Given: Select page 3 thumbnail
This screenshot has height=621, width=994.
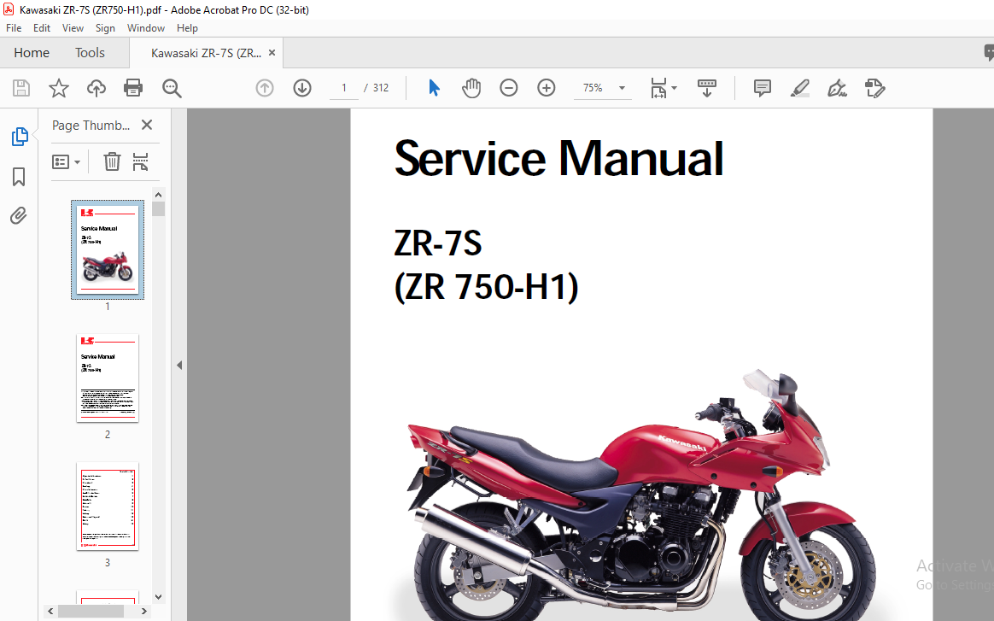Looking at the screenshot, I should coord(108,507).
